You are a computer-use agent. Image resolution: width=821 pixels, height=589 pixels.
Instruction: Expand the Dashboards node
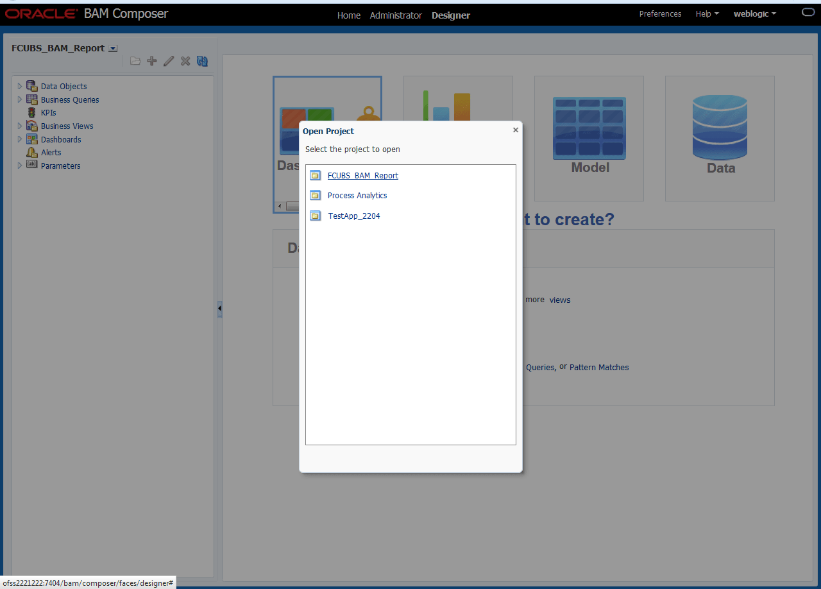click(20, 139)
